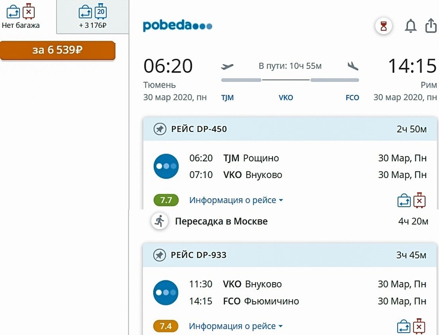This screenshot has width=439, height=335.
Task: Click the pin icon beside РЕЙС DP-933
Action: pos(160,255)
